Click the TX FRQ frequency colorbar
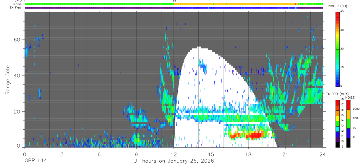Screen dimensions: 363x167 [338, 124]
